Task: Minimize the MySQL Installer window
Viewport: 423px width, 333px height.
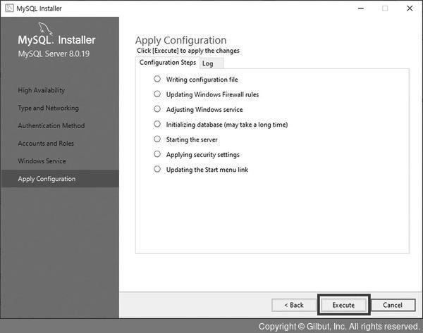Action: click(361, 8)
